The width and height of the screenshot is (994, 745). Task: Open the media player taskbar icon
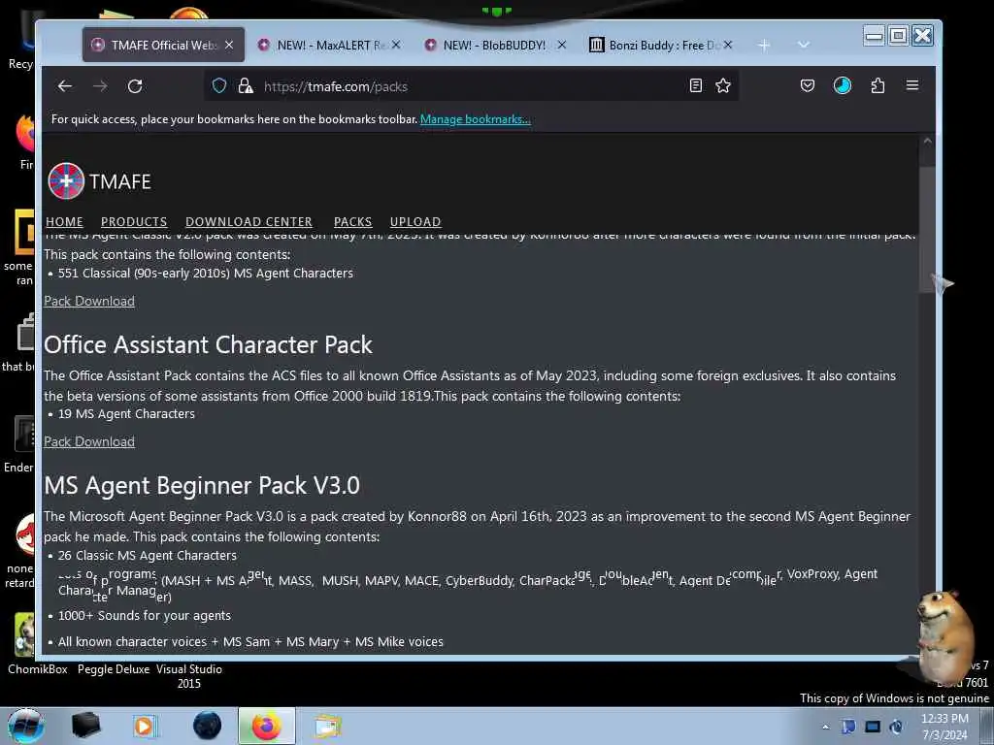point(145,726)
